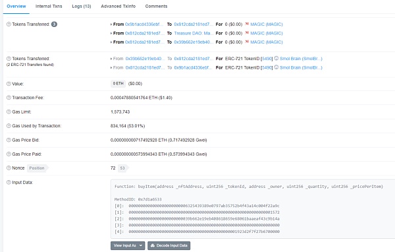Switch to the Internal Txns tab
This screenshot has width=395, height=252.
point(49,7)
